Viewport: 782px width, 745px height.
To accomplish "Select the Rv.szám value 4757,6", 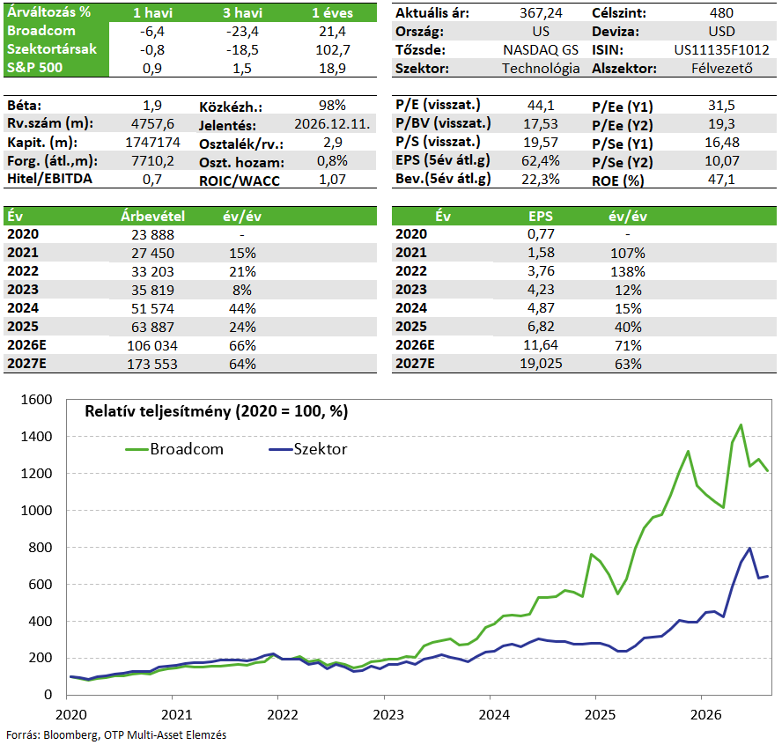I will click(152, 123).
